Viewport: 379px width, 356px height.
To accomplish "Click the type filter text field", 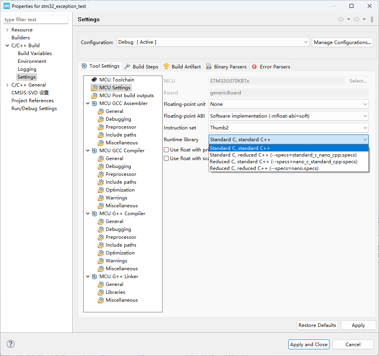I will click(36, 20).
